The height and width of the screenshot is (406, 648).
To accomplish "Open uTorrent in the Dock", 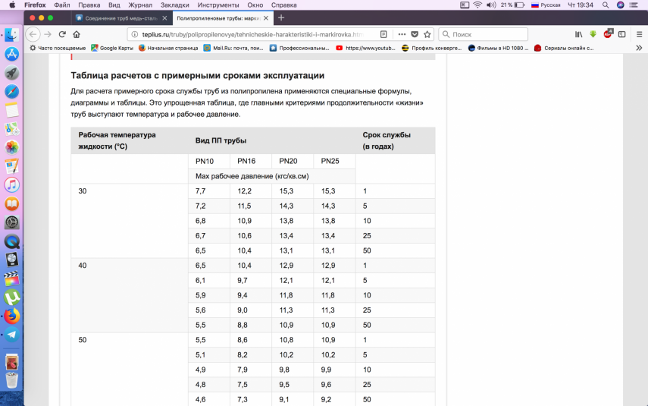I will [12, 297].
